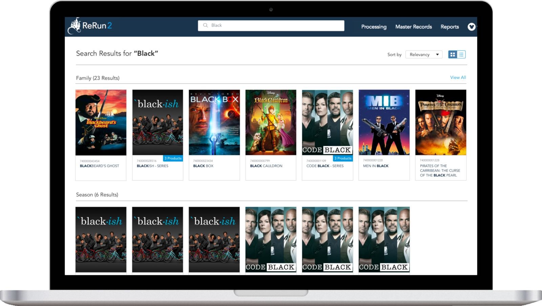
Task: Click the ID "740000023434"
Action: click(203, 161)
